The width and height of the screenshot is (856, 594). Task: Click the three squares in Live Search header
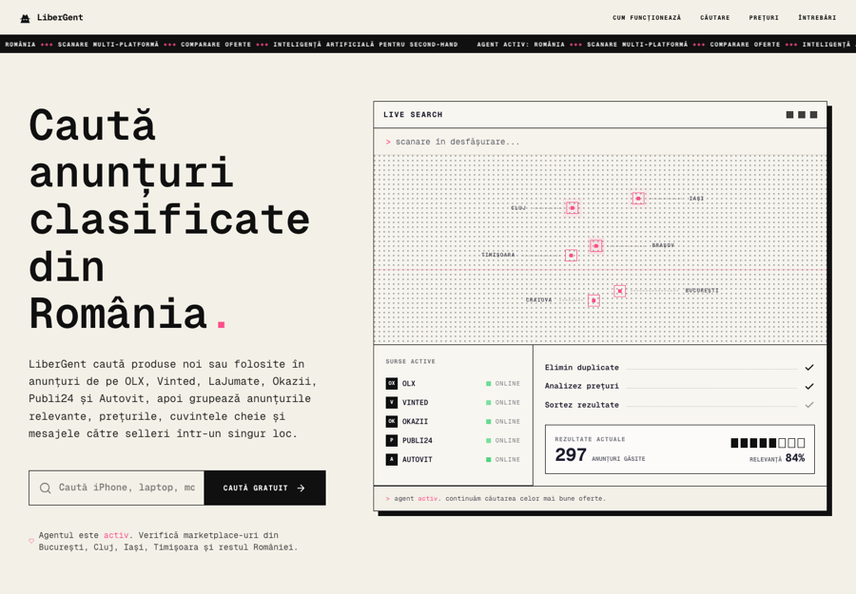click(802, 115)
